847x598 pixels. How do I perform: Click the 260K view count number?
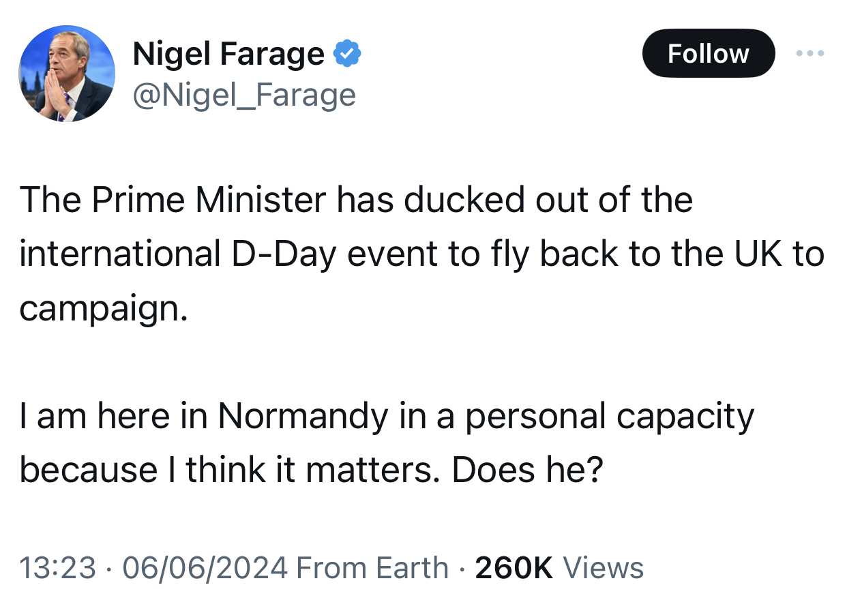[514, 568]
